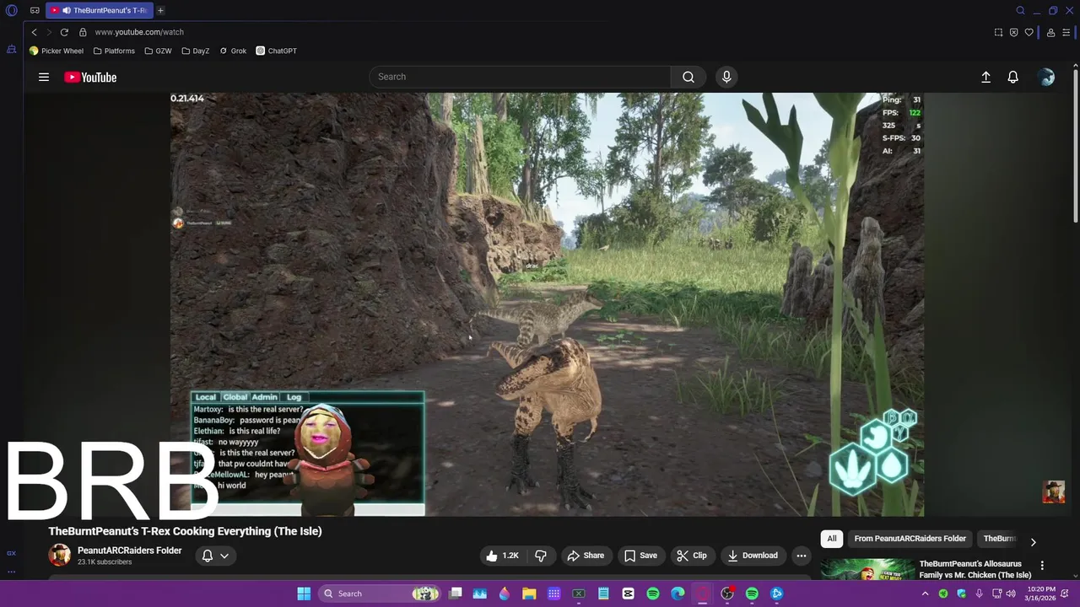Click the YouTube search input field
The height and width of the screenshot is (607, 1080).
[x=520, y=77]
